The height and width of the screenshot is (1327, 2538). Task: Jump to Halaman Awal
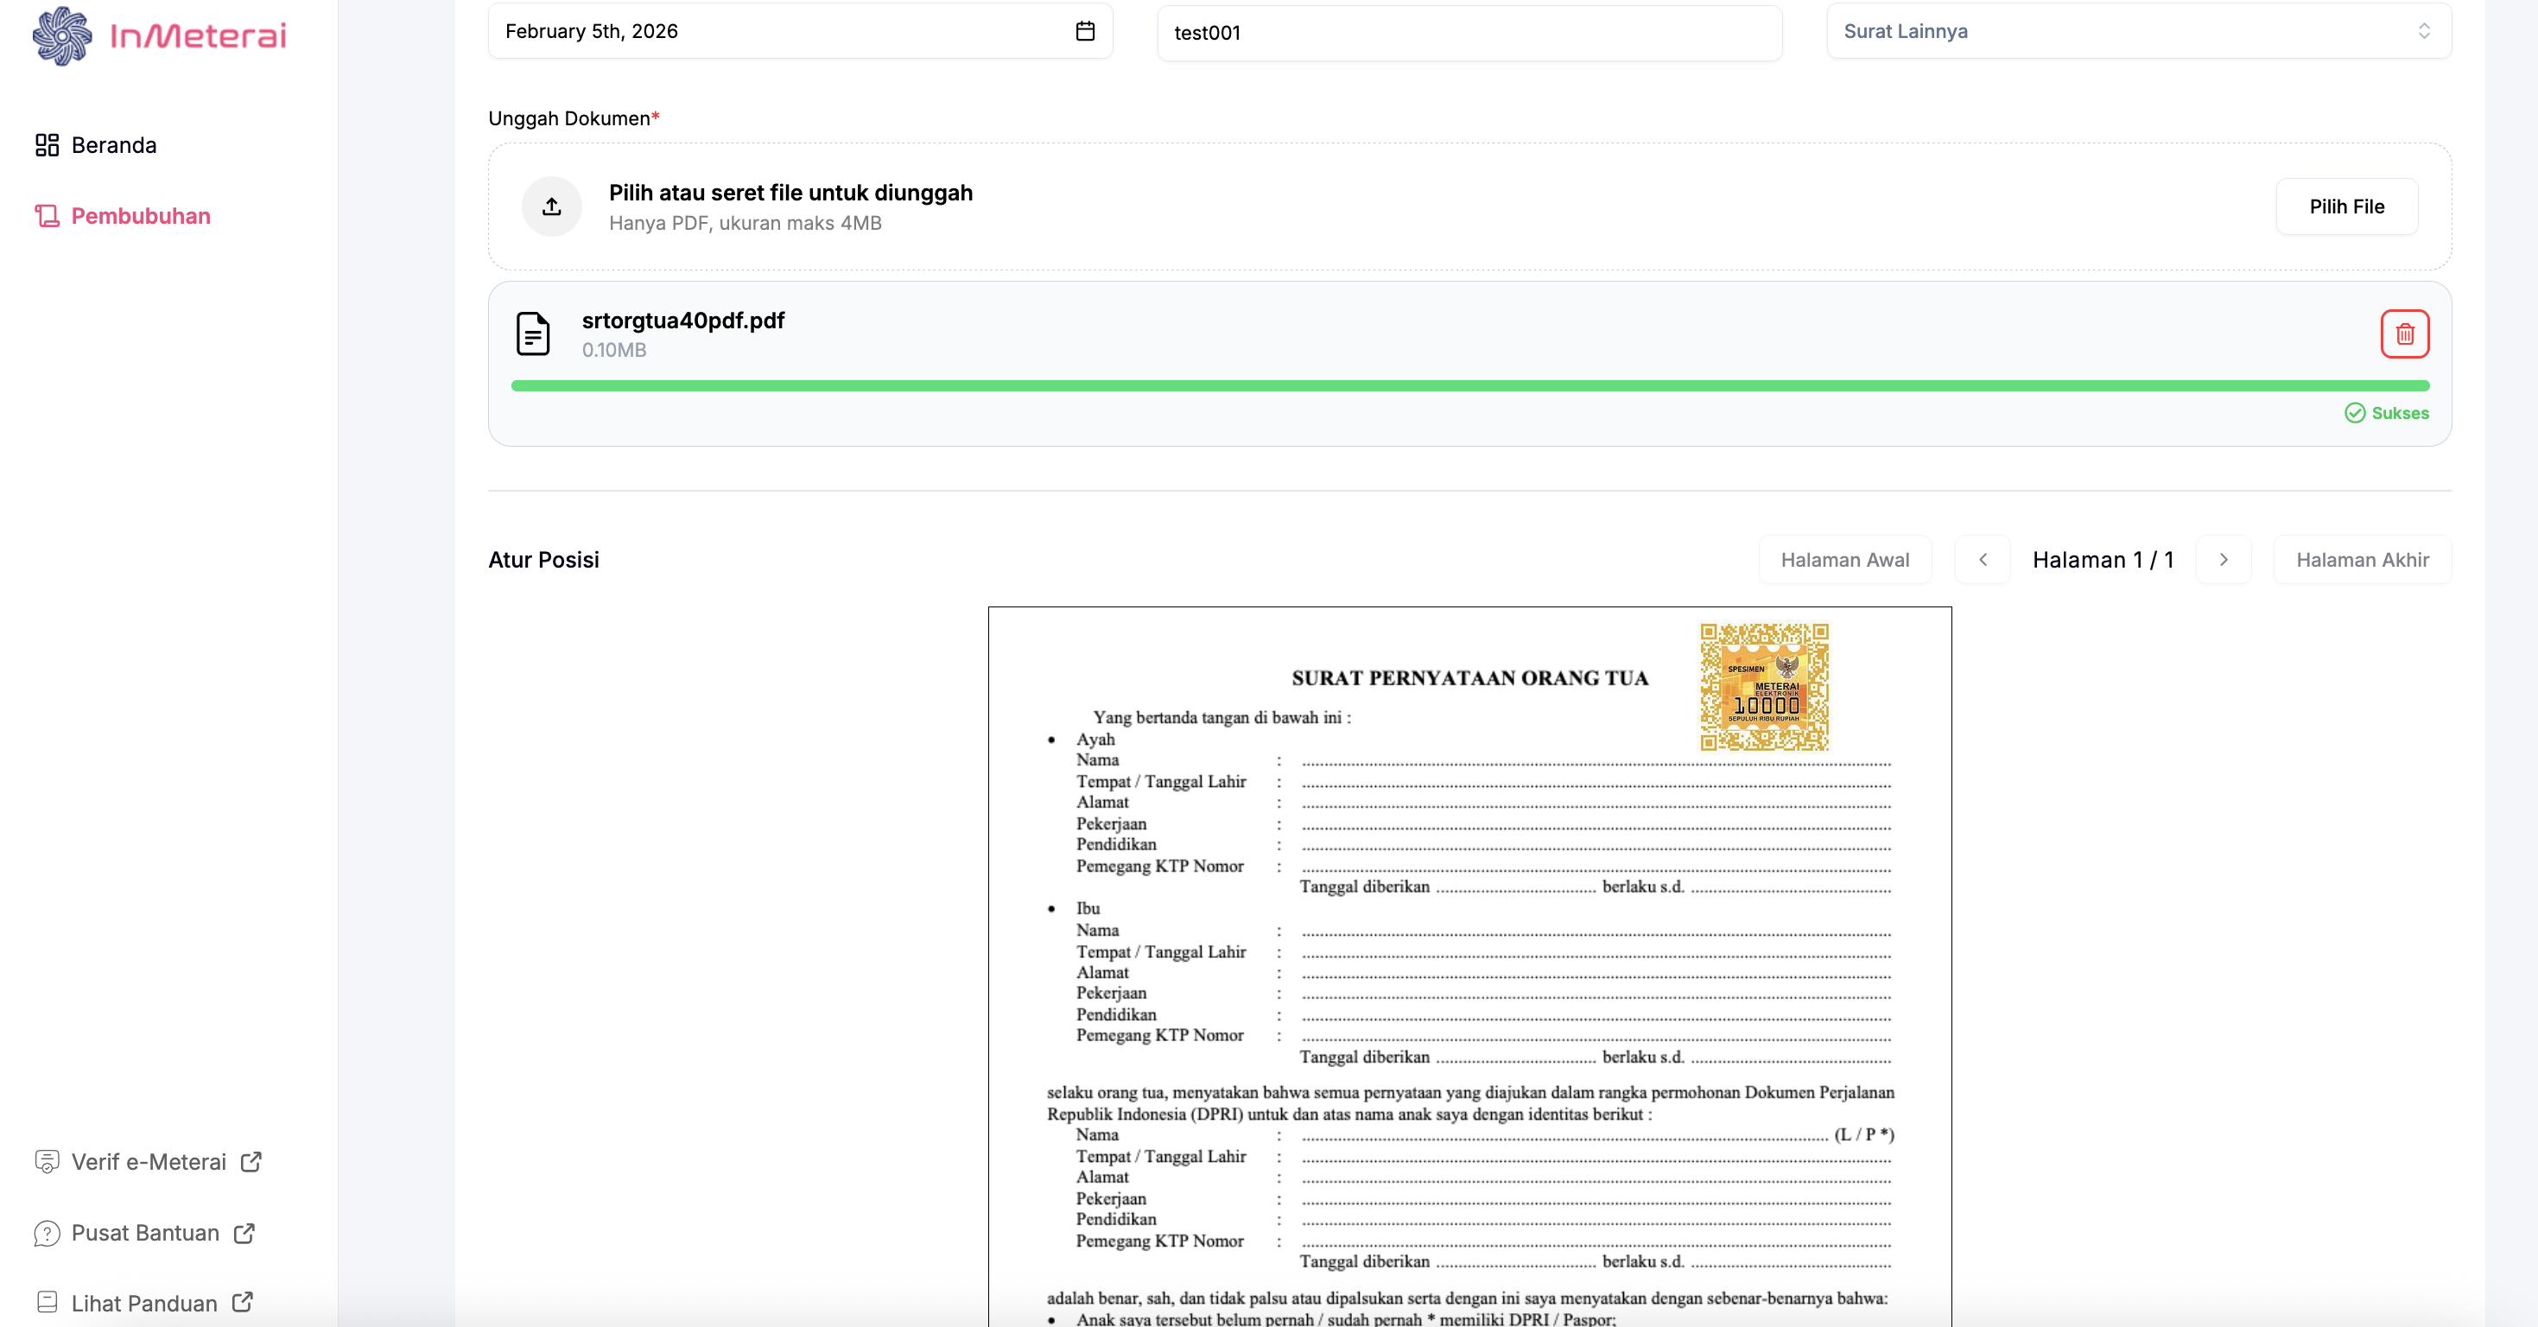pyautogui.click(x=1844, y=561)
